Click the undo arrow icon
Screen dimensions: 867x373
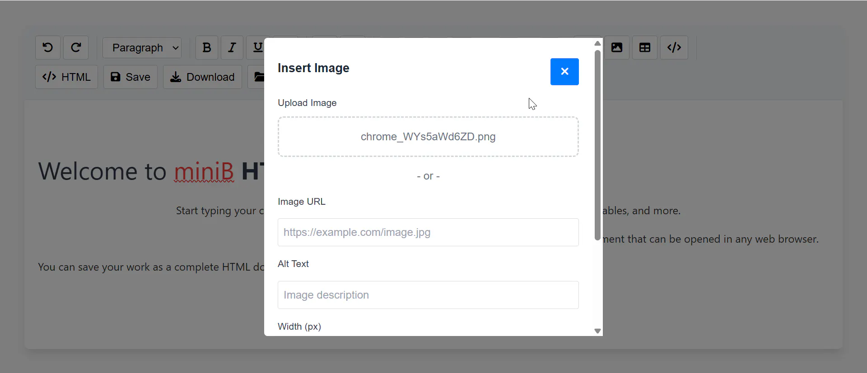[x=48, y=47]
